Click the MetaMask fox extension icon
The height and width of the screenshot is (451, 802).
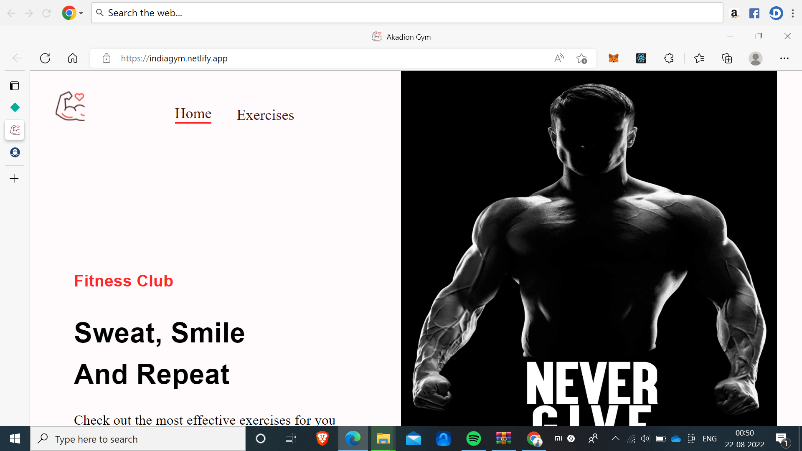coord(613,58)
